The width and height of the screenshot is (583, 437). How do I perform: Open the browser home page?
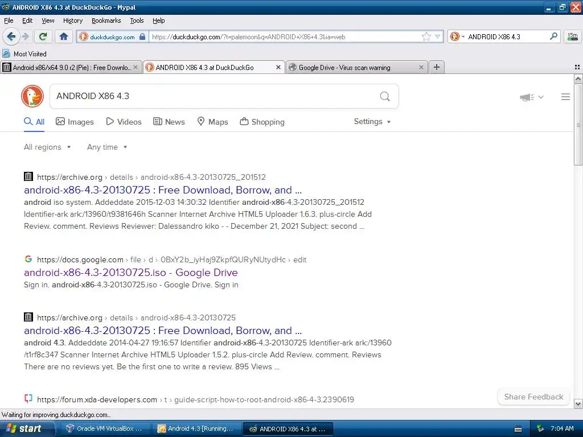[x=64, y=36]
